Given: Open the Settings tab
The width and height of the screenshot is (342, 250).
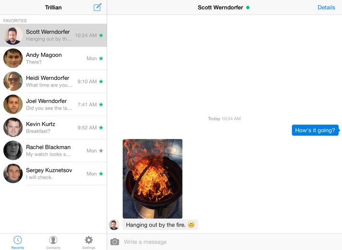Looking at the screenshot, I should coord(89,242).
